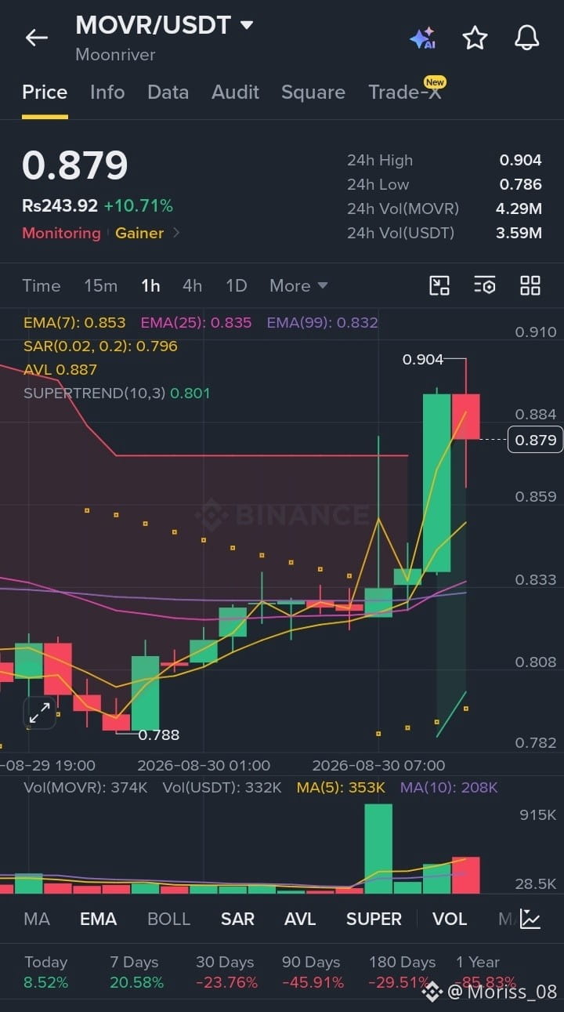Toggle the BOLL indicator
Viewport: 564px width, 1012px height.
click(x=168, y=919)
